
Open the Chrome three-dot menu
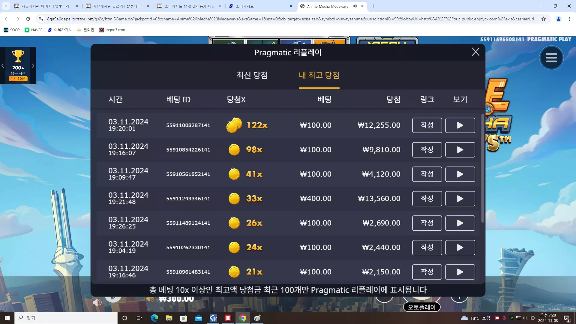pos(569,19)
